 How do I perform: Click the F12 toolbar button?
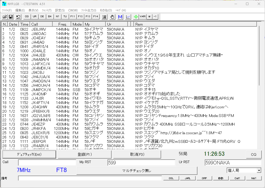tap(80, 16)
